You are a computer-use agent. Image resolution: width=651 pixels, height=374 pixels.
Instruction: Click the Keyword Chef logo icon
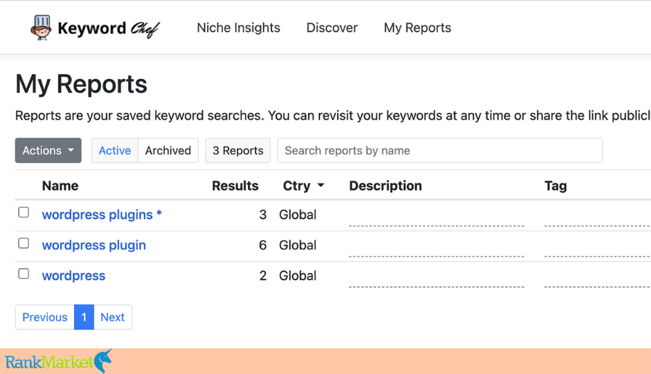click(x=41, y=28)
